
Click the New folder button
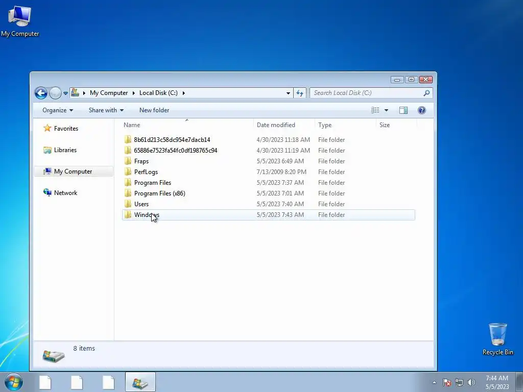(154, 110)
